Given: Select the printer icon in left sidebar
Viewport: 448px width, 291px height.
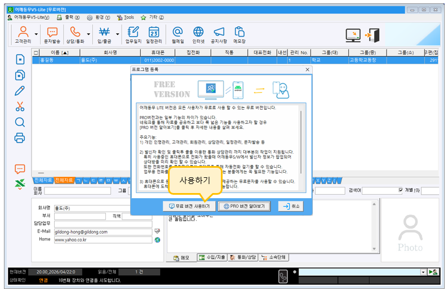Looking at the screenshot, I should tap(20, 138).
